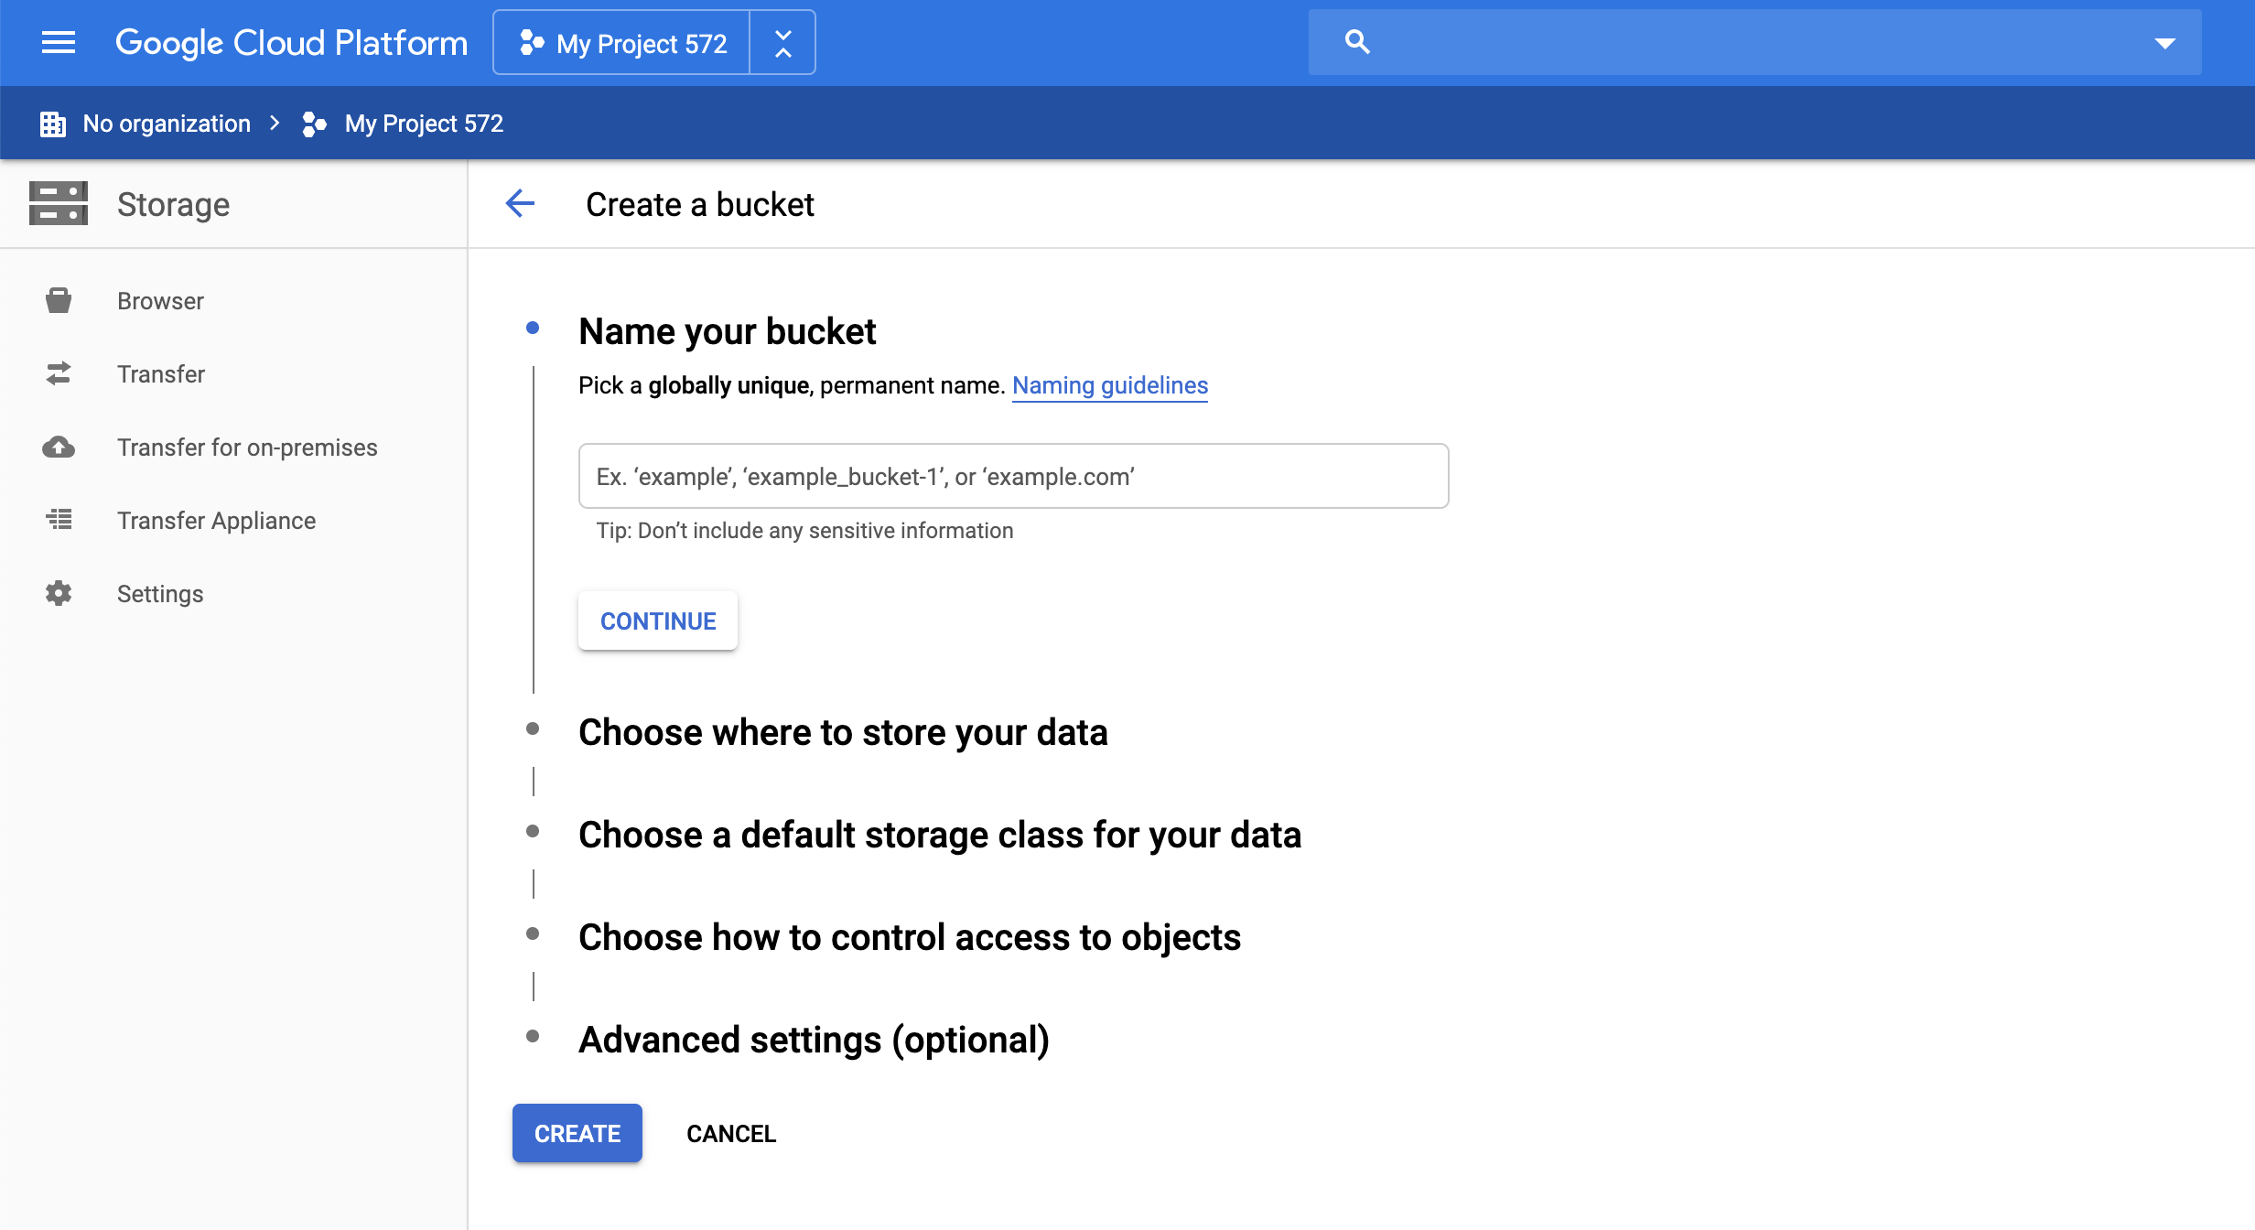Click the Storage header title

click(x=173, y=204)
